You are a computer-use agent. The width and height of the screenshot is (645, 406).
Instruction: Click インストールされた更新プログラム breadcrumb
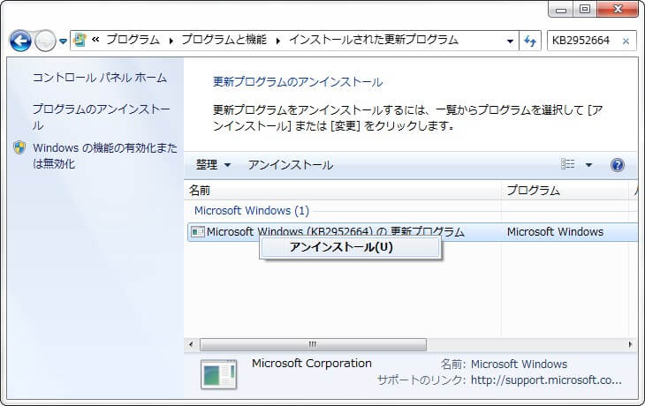(374, 40)
